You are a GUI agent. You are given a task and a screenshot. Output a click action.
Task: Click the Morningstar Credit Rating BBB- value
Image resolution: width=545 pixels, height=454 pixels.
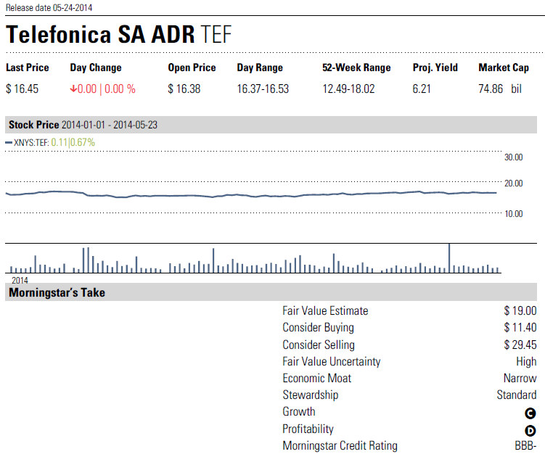tap(525, 446)
